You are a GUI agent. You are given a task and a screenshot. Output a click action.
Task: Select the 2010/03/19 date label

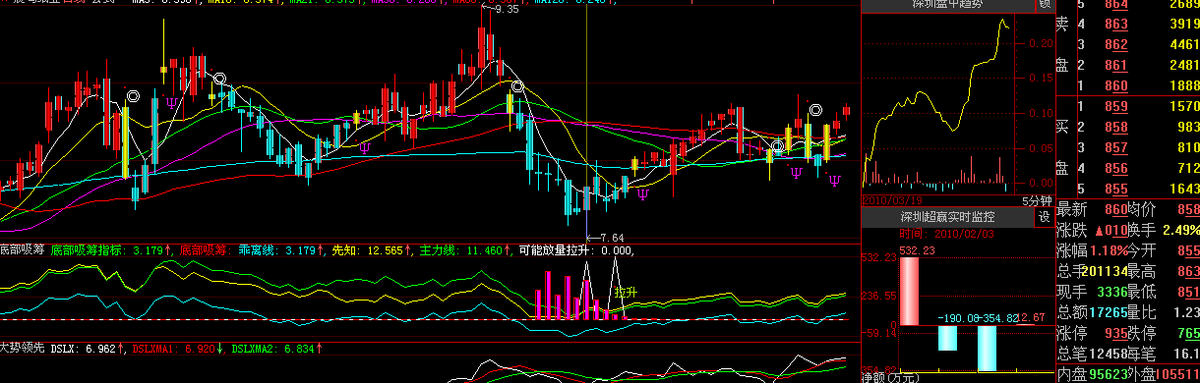(891, 199)
